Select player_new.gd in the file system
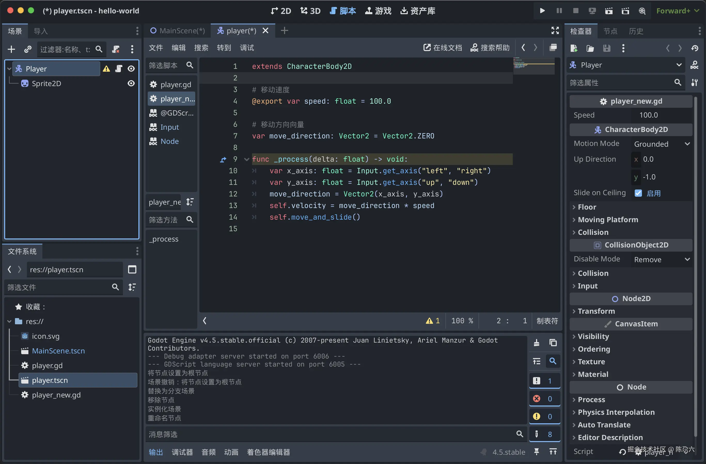 tap(56, 395)
